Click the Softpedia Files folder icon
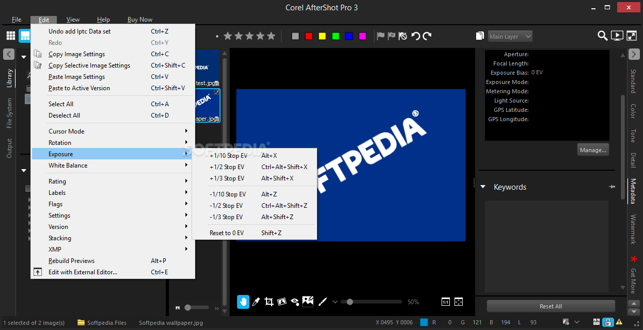The image size is (643, 330). click(81, 323)
